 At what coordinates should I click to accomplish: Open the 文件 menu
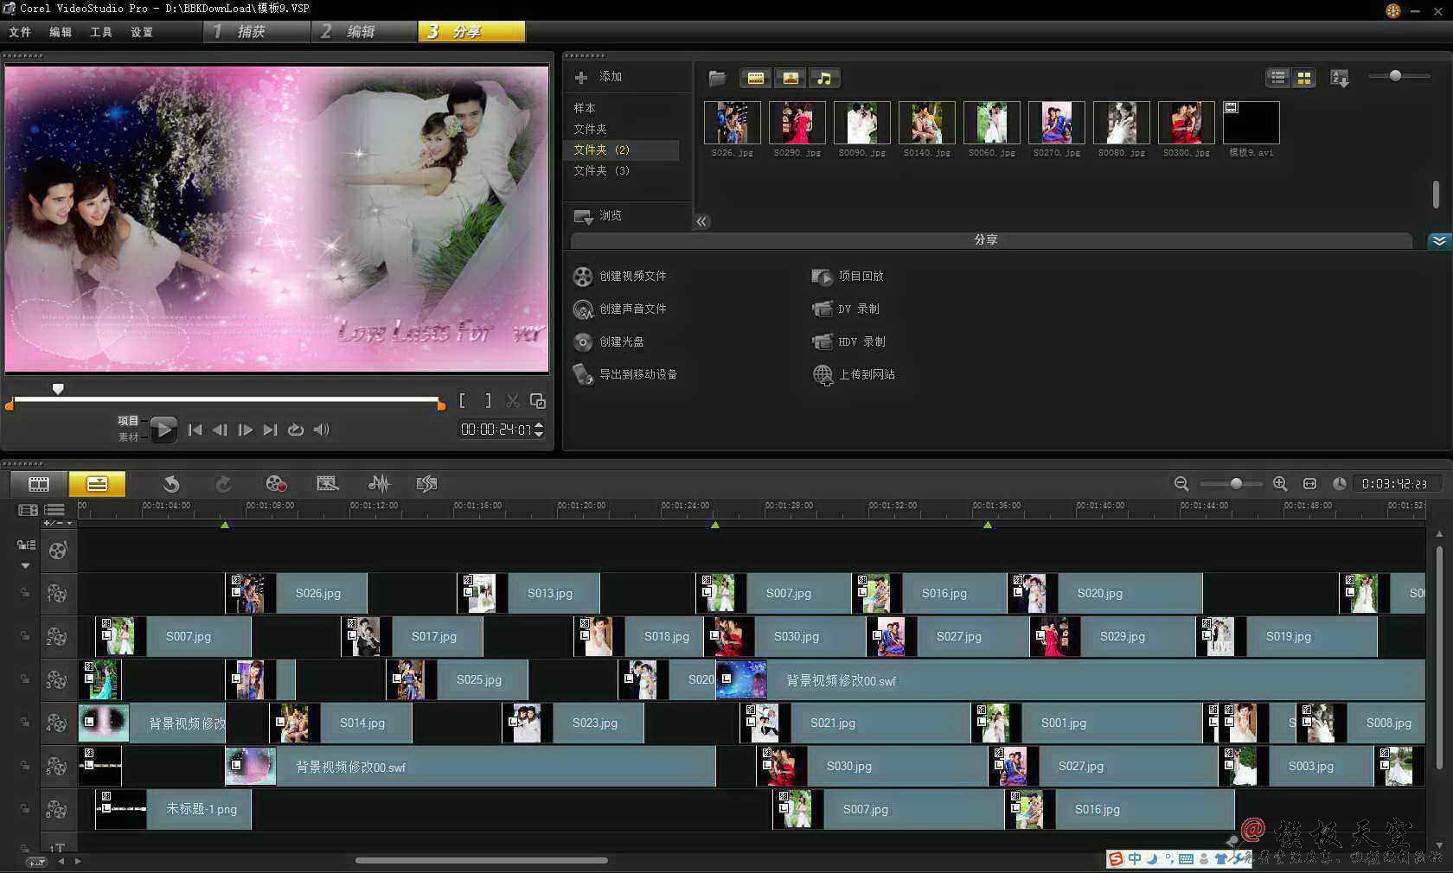pos(20,32)
